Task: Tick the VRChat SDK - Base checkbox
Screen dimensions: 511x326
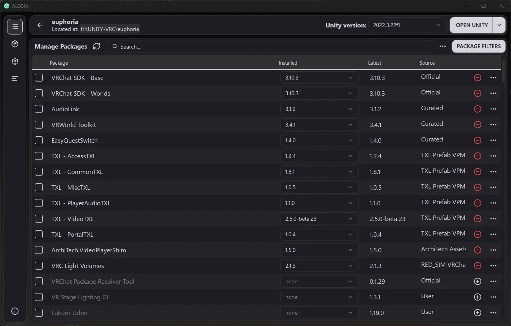Action: 39,78
